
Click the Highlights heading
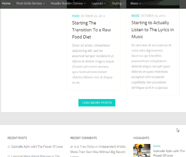pos(141,138)
